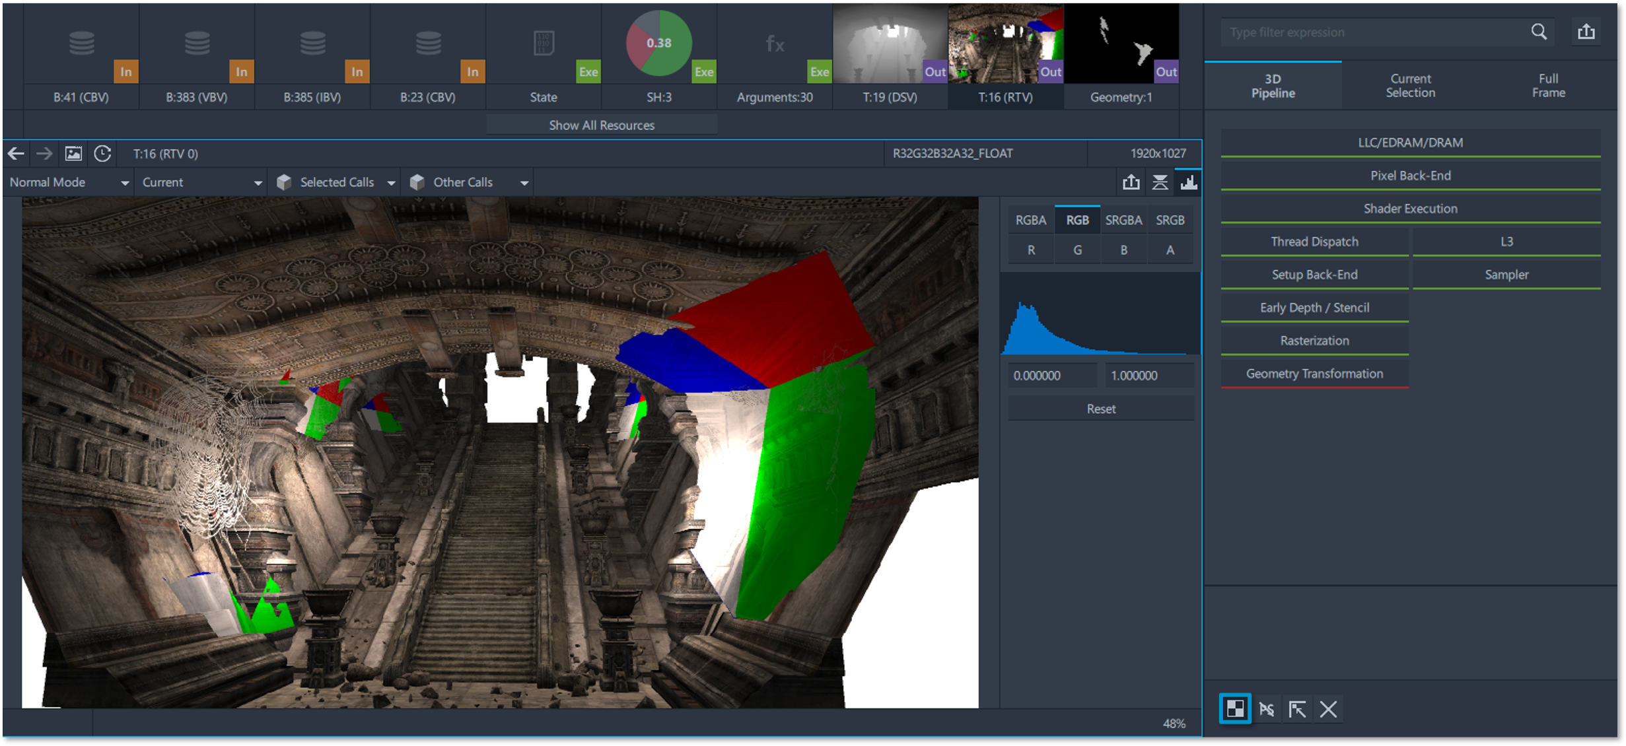Toggle the A alpha channel button
The image size is (1626, 746).
[1170, 250]
